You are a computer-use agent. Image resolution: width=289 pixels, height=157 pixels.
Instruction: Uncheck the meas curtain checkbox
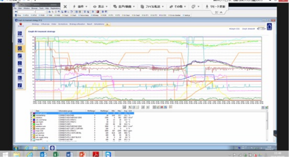coord(31,129)
